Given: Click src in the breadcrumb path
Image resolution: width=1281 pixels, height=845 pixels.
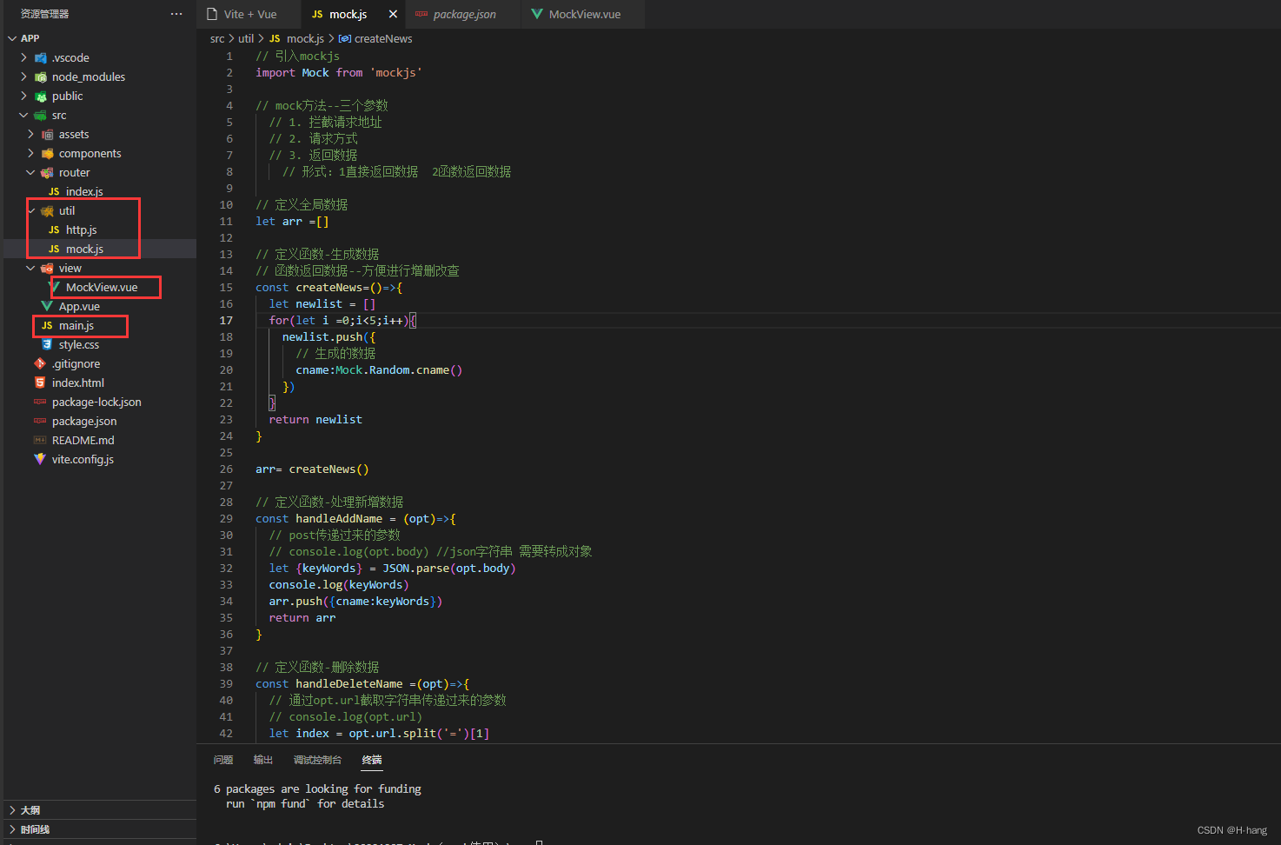Looking at the screenshot, I should [217, 38].
